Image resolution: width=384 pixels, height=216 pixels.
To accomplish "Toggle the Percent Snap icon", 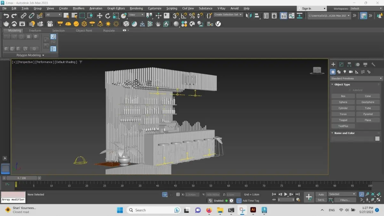I will pyautogui.click(x=192, y=15).
